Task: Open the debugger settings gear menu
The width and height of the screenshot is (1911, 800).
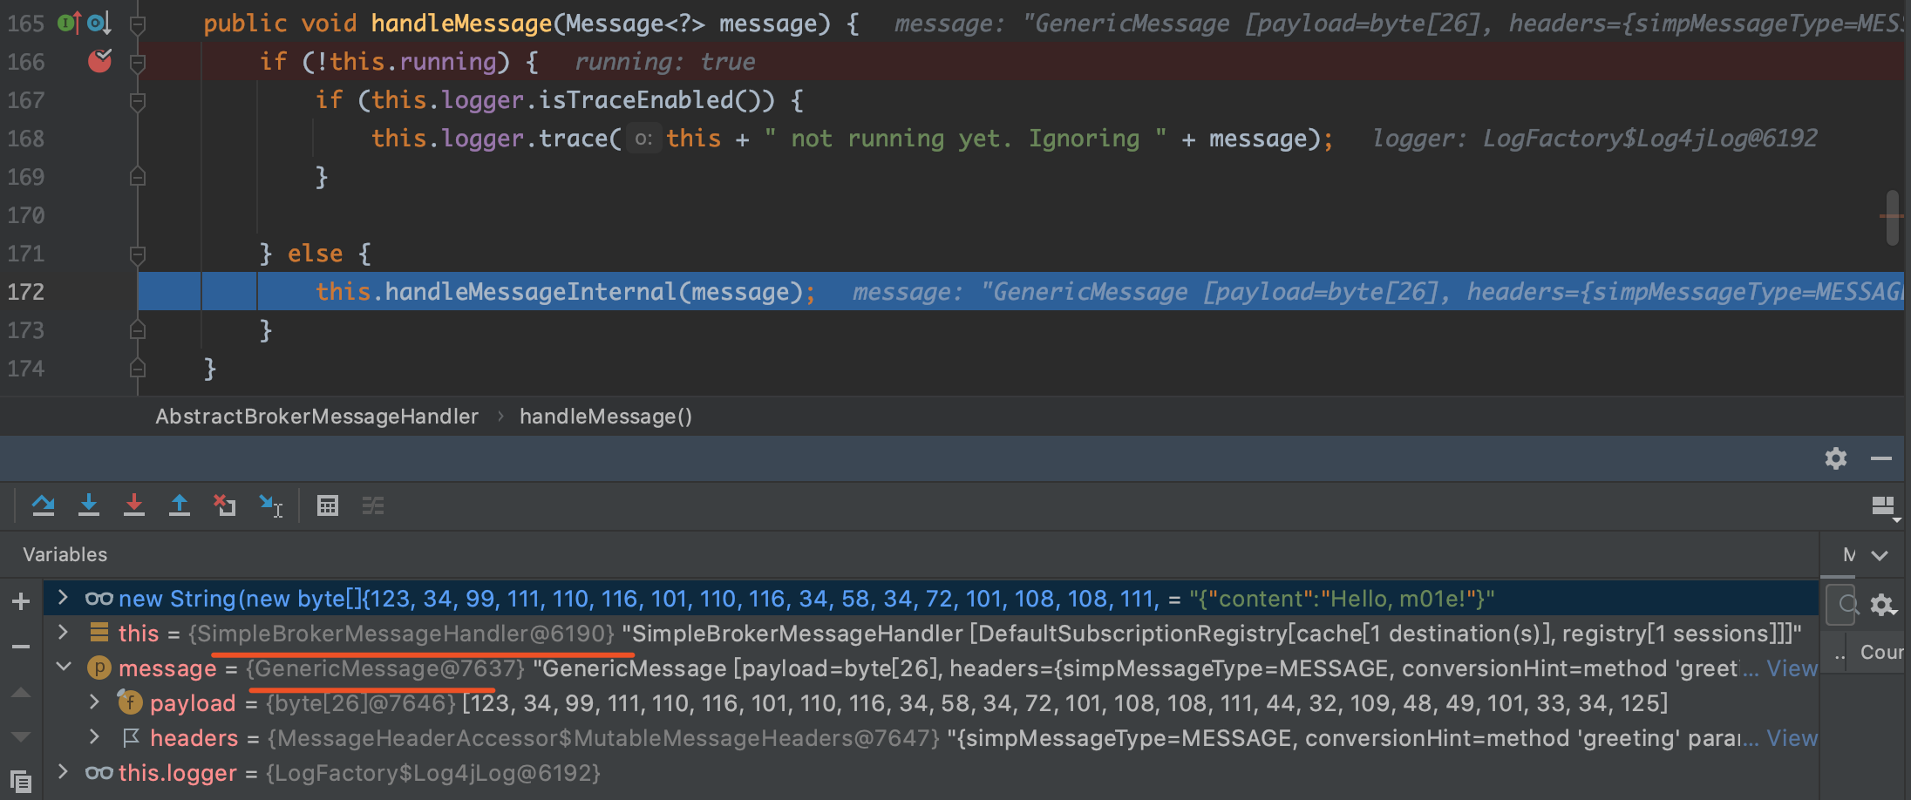Action: [x=1835, y=458]
